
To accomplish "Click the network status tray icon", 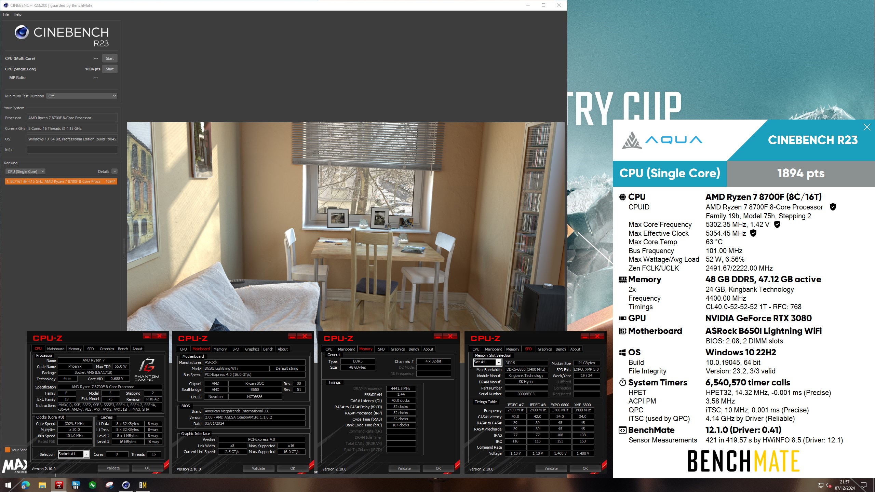I will [820, 485].
